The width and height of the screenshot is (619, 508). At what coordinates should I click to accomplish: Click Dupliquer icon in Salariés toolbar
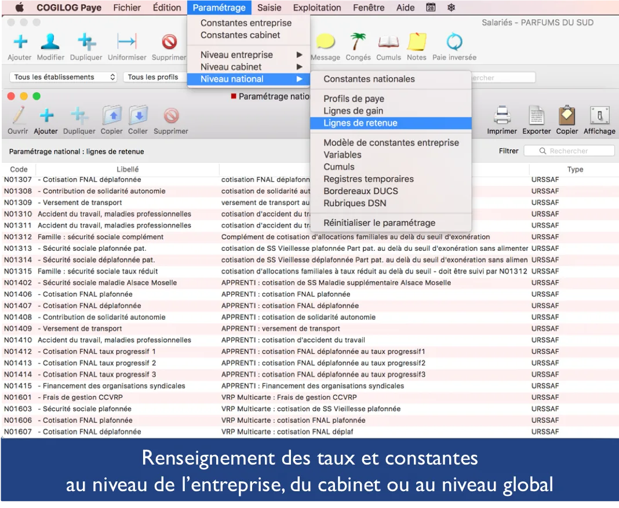[x=86, y=42]
